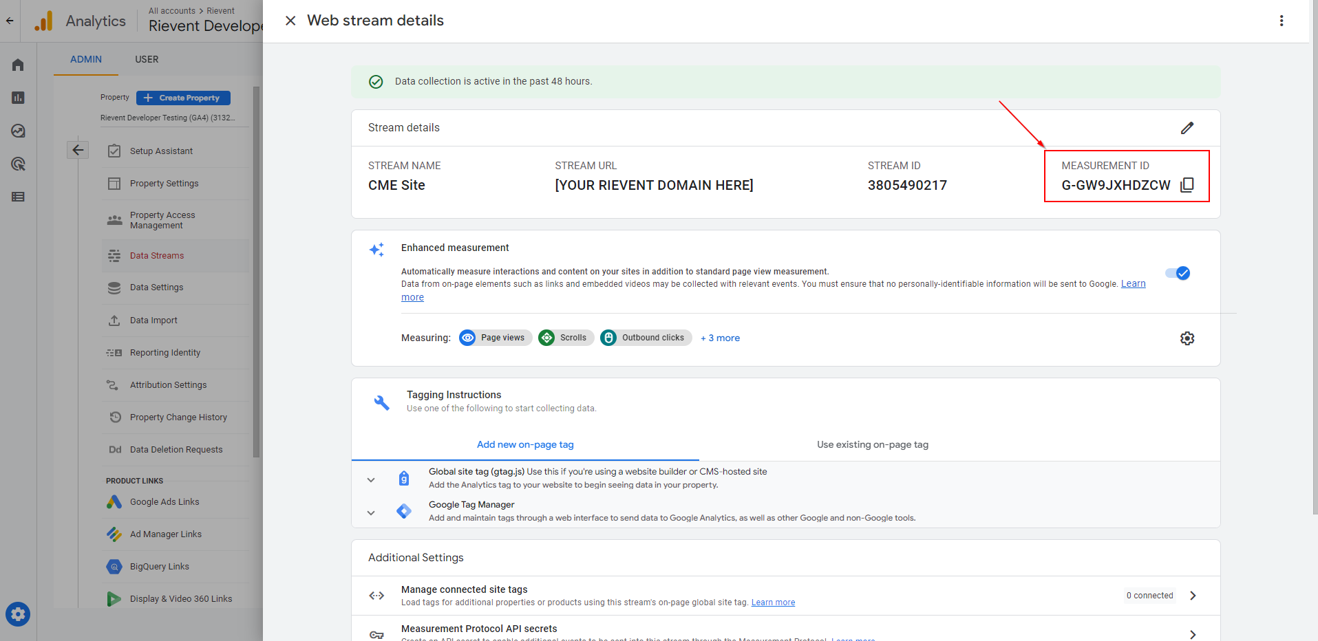Click the admin column vertical scrollbar
The width and height of the screenshot is (1318, 641).
coord(257,272)
